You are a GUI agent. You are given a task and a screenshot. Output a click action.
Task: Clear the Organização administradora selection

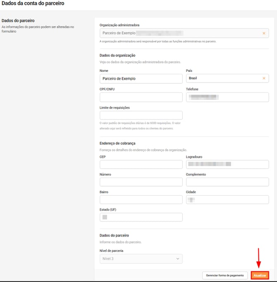click(x=264, y=33)
